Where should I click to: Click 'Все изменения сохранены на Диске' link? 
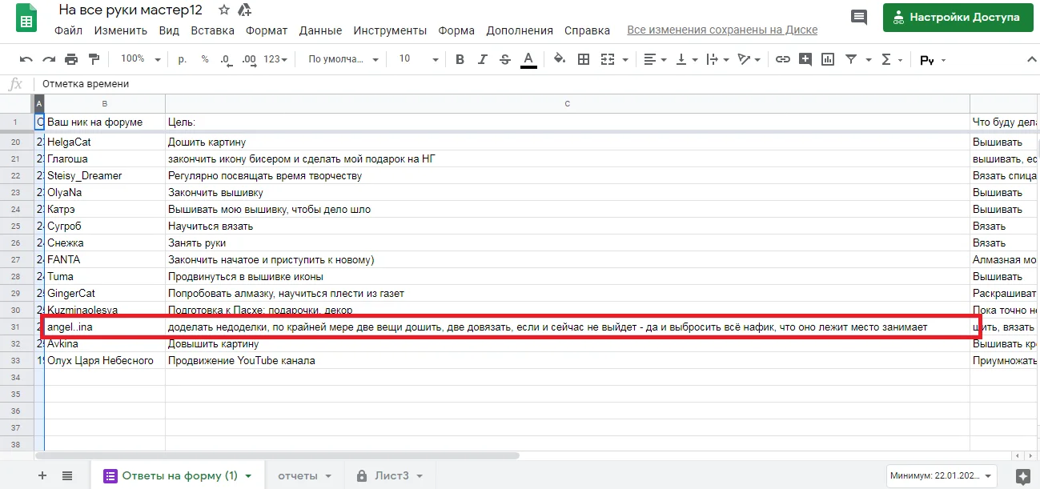[721, 30]
